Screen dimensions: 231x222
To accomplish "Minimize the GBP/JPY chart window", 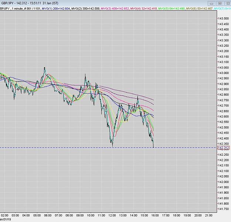I will [211, 4].
